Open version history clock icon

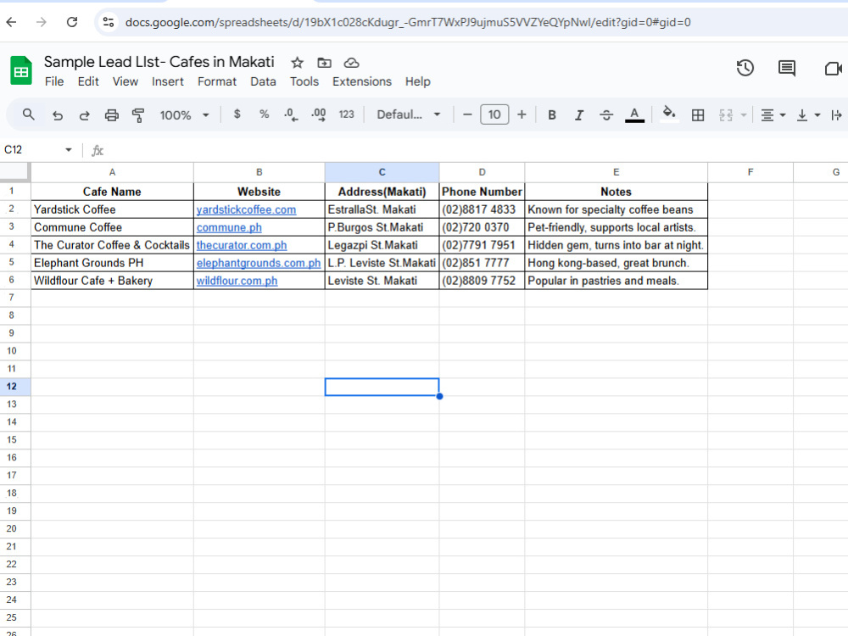745,68
